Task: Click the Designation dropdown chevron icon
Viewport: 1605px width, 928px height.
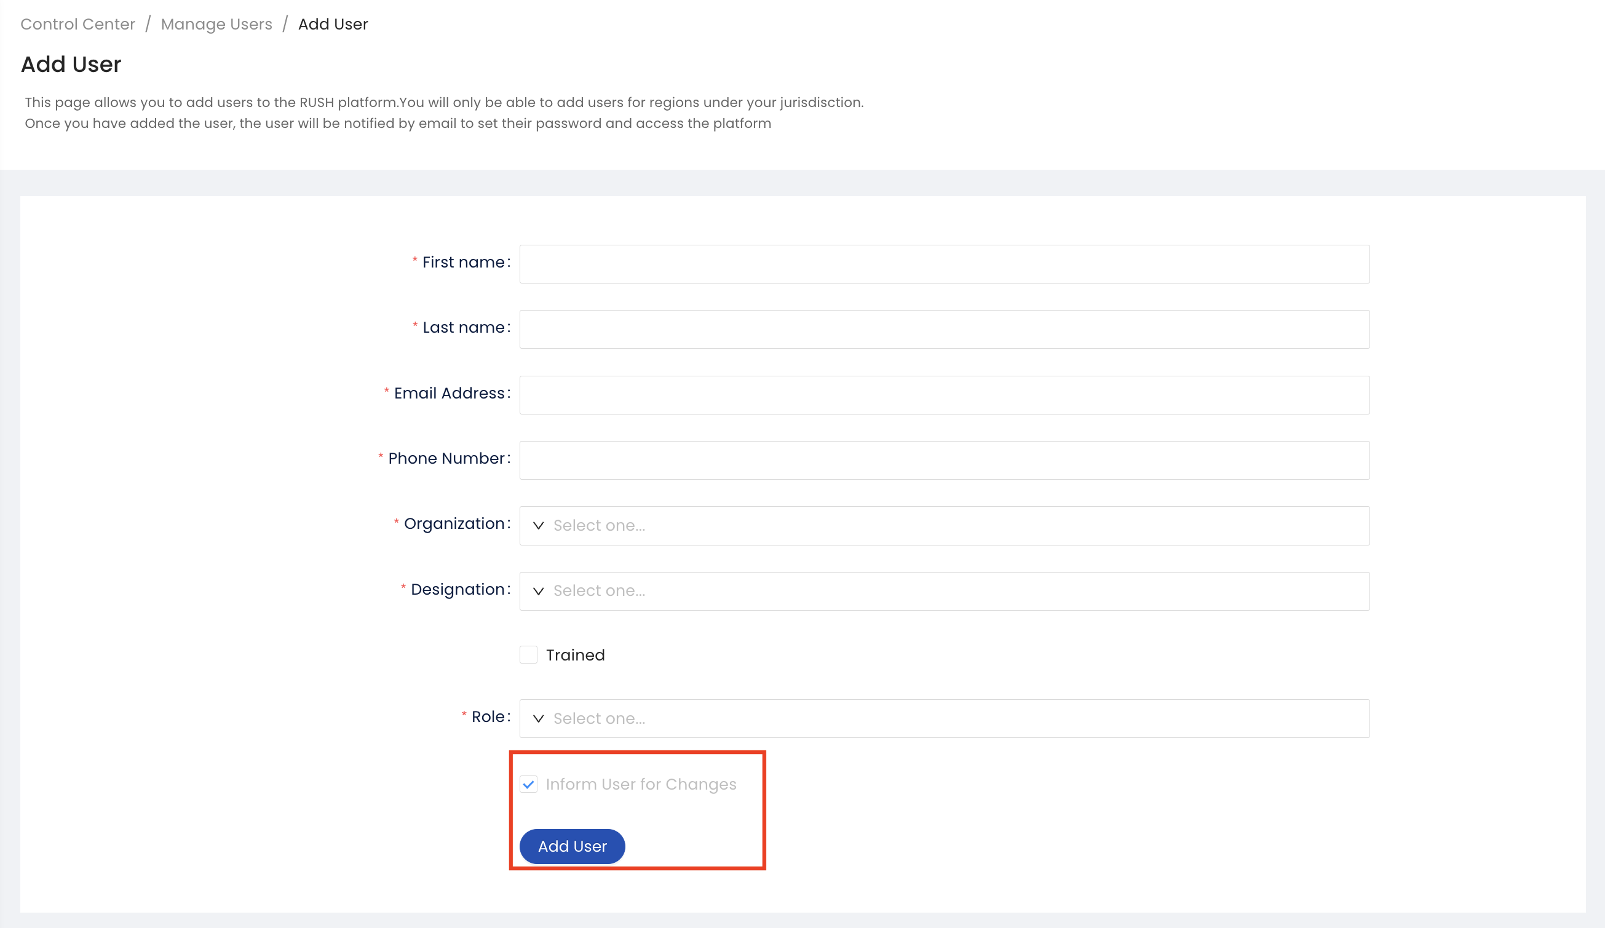Action: tap(538, 591)
